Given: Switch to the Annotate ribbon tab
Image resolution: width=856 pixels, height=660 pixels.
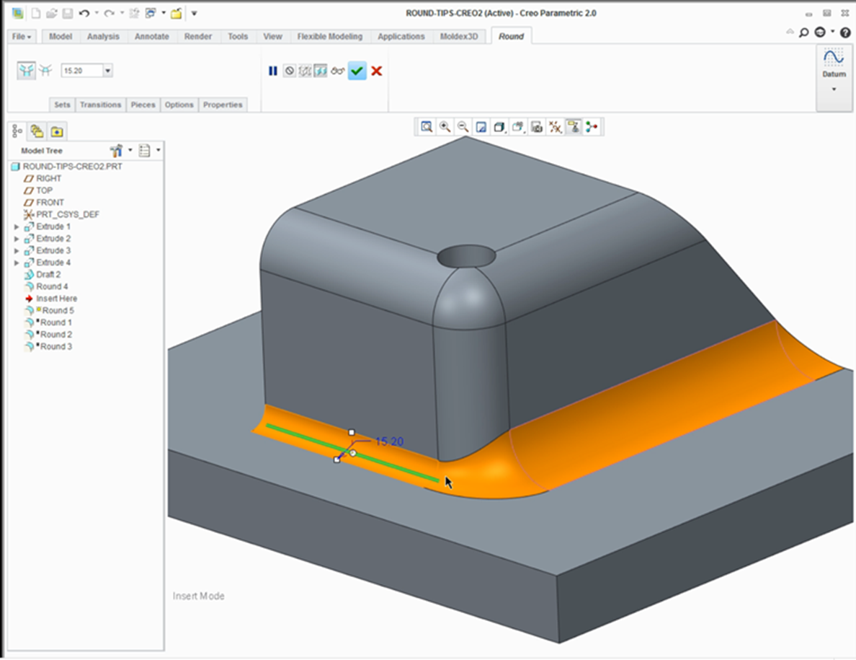Looking at the screenshot, I should coord(152,37).
